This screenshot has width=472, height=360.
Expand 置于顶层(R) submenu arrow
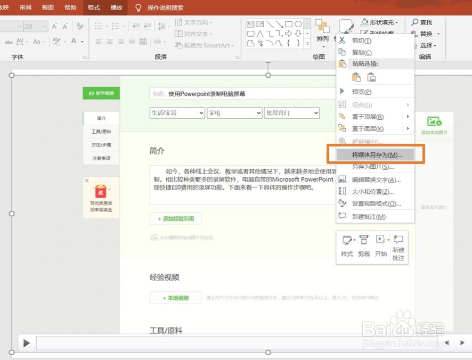tap(408, 117)
